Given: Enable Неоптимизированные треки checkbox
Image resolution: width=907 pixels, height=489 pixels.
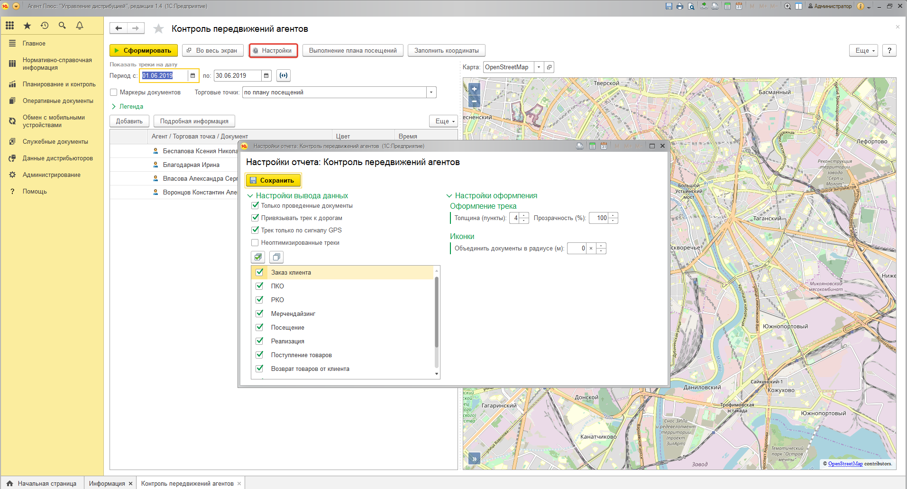Looking at the screenshot, I should point(255,242).
